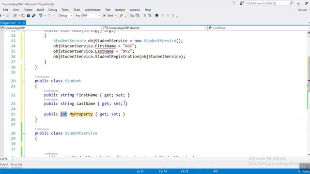Open the ConsoleAppSRP.Student type dropdown
310x174 pixels.
pyautogui.click(x=155, y=28)
